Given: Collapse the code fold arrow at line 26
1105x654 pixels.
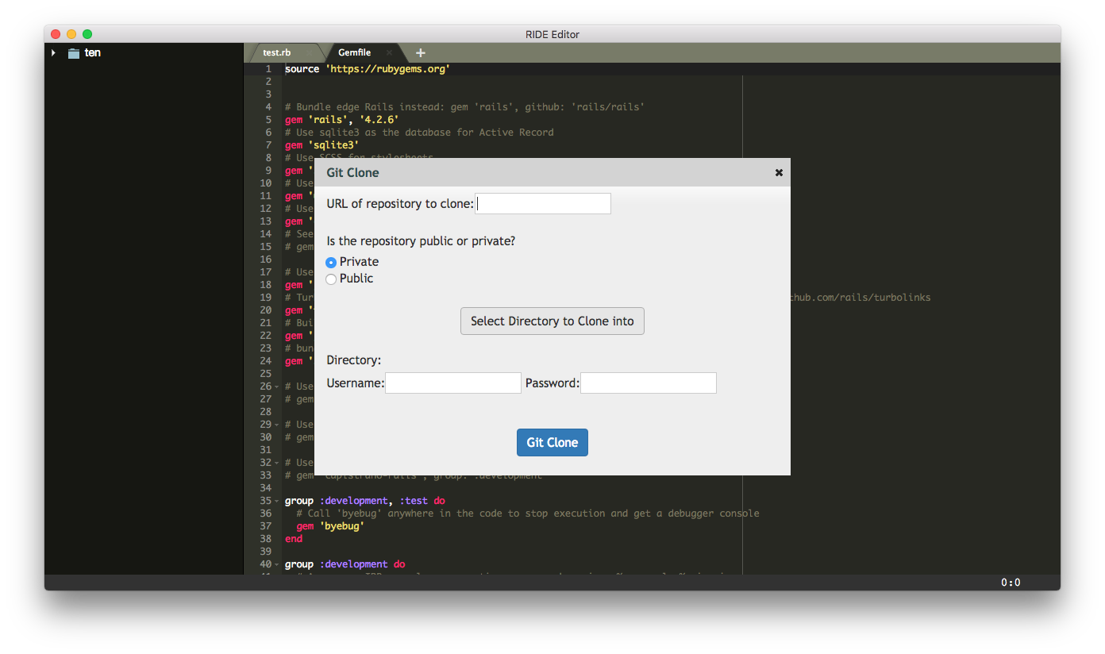Looking at the screenshot, I should pyautogui.click(x=276, y=387).
